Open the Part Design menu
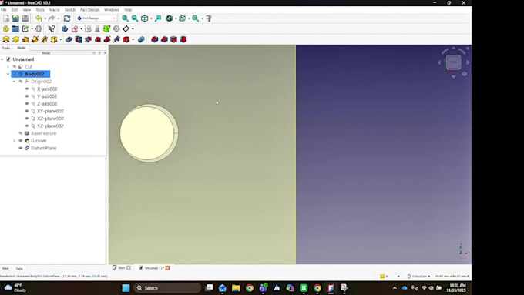The image size is (524, 295). (89, 10)
